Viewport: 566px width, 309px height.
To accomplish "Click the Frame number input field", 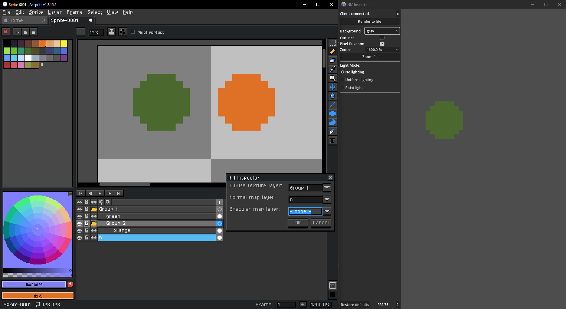I will (286, 305).
